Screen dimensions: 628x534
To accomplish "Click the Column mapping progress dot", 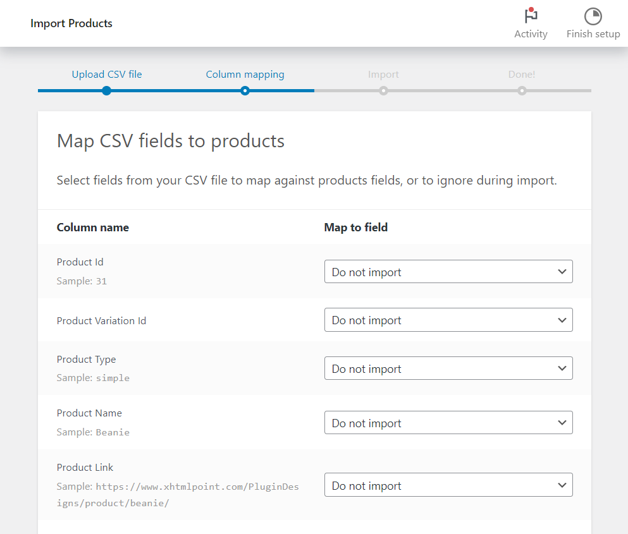I will (x=245, y=91).
